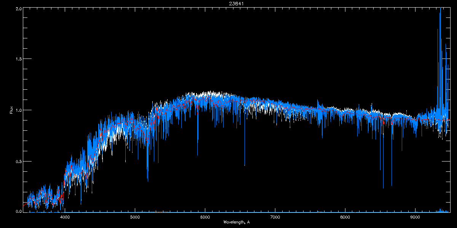Click the 2.0 flux tick label
Image resolution: width=457 pixels, height=228 pixels.
(x=18, y=9)
